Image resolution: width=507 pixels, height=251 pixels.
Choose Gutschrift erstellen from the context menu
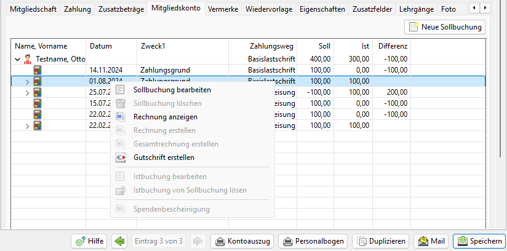coord(162,157)
